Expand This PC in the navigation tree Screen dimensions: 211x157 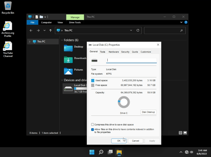click(x=30, y=41)
